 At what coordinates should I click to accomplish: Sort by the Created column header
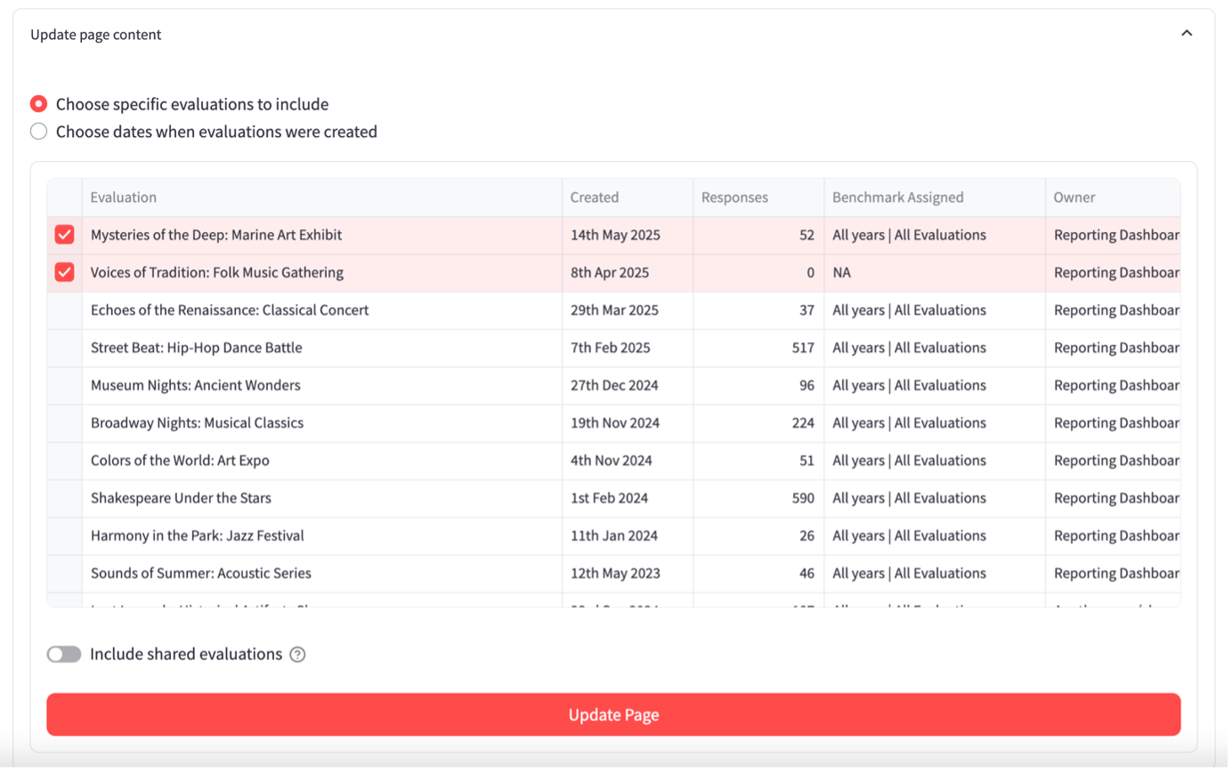(595, 197)
